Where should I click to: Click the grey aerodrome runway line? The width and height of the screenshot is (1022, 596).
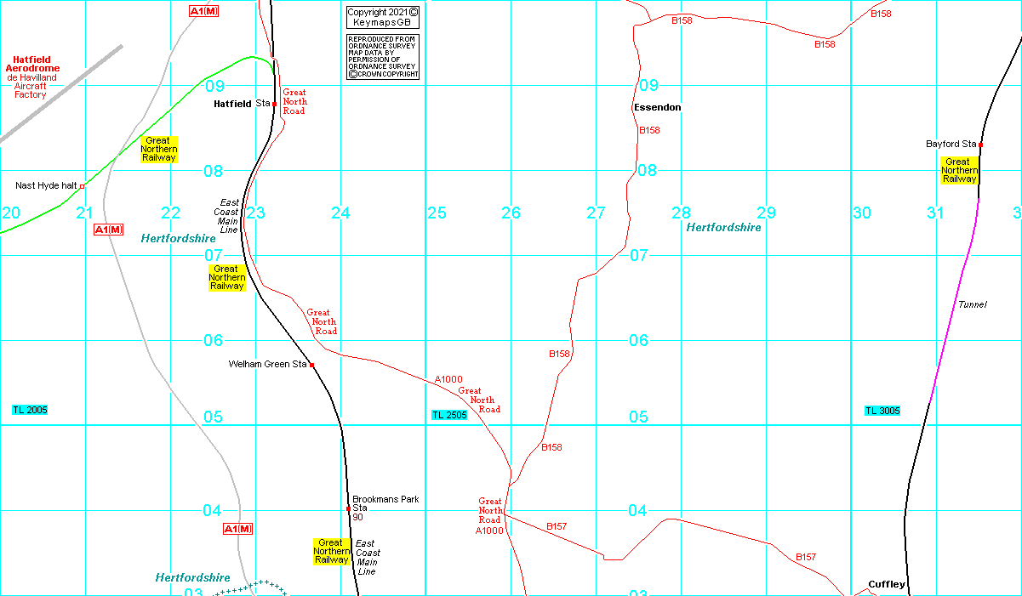click(61, 94)
